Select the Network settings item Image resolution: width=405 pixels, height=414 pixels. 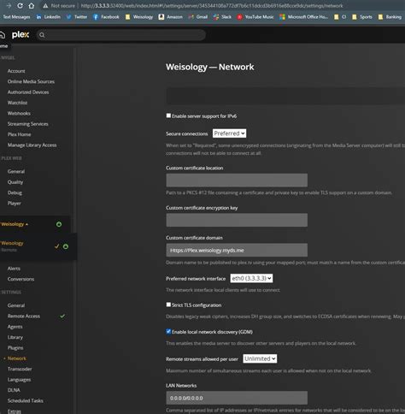point(17,358)
